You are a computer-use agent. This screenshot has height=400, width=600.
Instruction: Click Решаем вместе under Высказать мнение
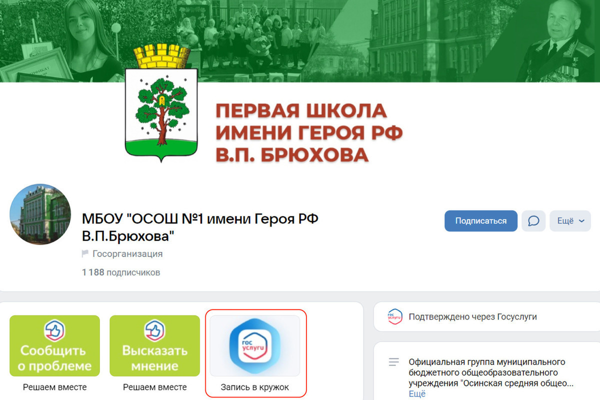155,387
